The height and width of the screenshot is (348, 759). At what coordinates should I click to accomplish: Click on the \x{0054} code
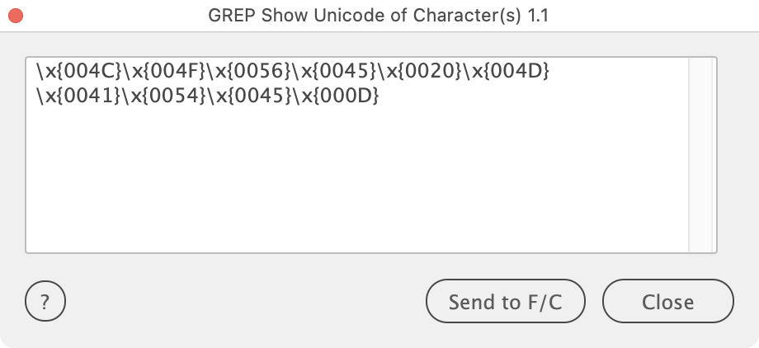tap(164, 96)
